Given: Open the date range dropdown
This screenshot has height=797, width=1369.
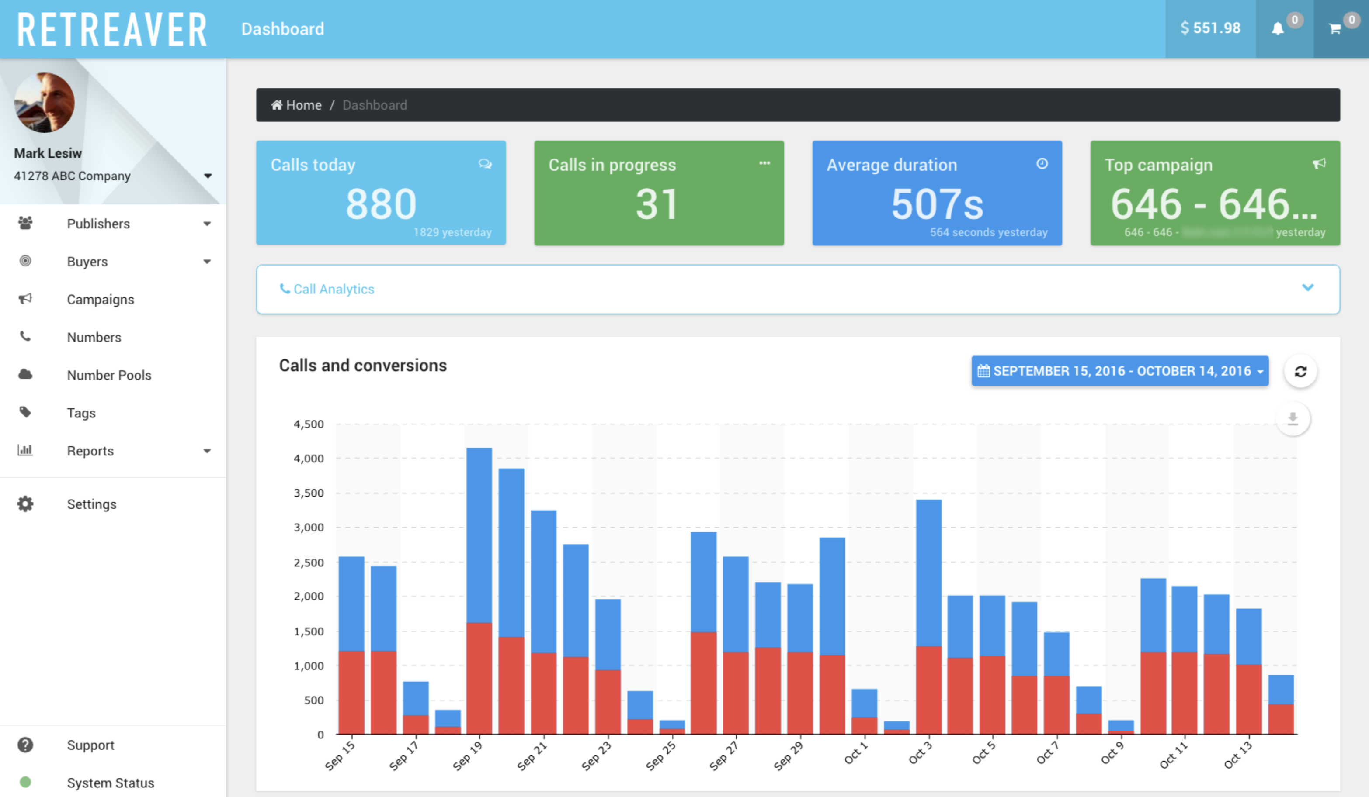Looking at the screenshot, I should click(x=1120, y=371).
